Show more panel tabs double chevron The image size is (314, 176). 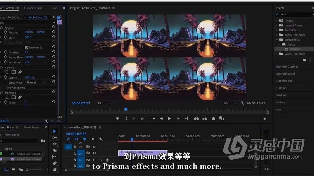(64, 8)
